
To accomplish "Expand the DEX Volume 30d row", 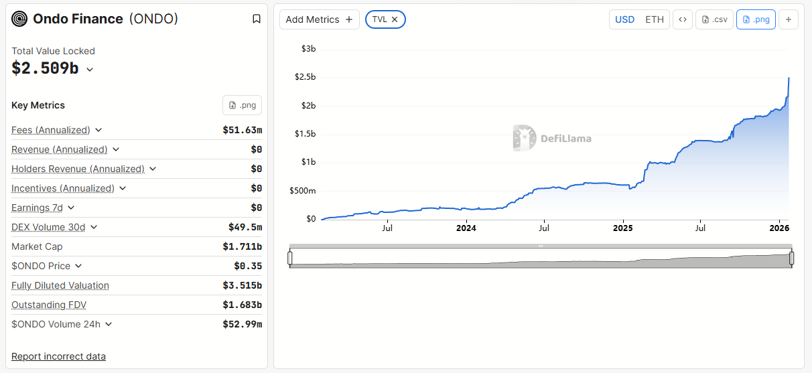I will point(94,227).
